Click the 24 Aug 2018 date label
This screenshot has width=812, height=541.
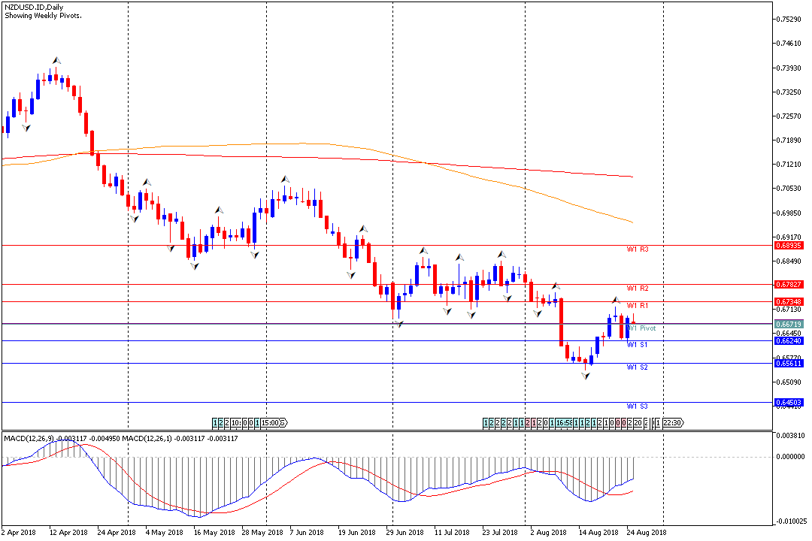[x=647, y=532]
